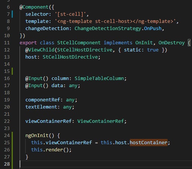Click the '[st-cell]' selector string
Viewport: 192px width, 169px height.
70,14
